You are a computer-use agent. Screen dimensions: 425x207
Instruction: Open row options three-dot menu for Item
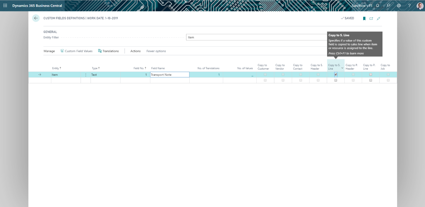[x=86, y=75]
